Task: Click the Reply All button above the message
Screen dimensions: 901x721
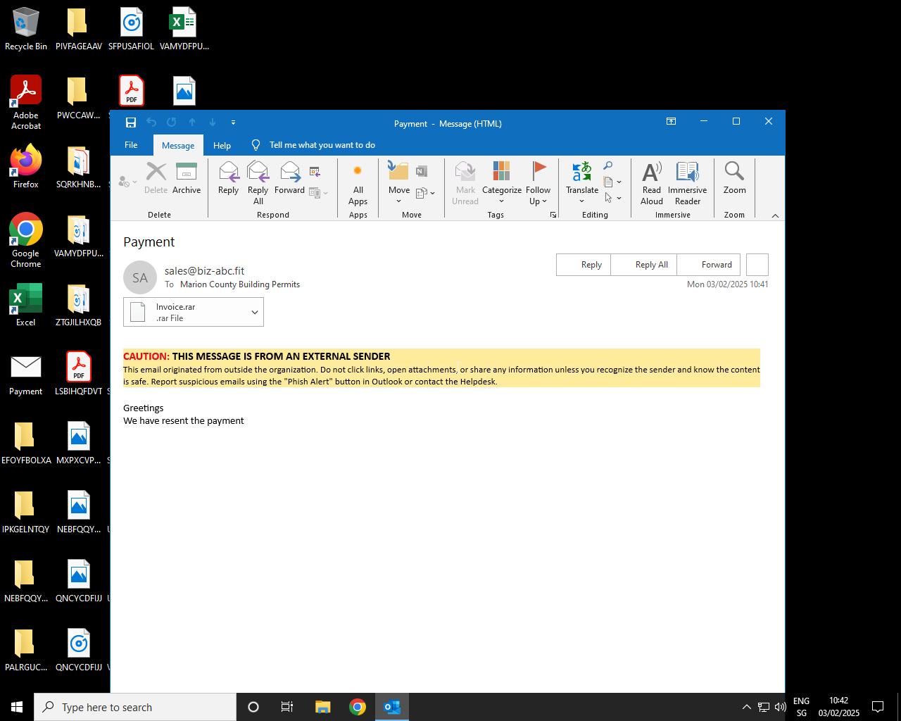Action: pyautogui.click(x=650, y=264)
